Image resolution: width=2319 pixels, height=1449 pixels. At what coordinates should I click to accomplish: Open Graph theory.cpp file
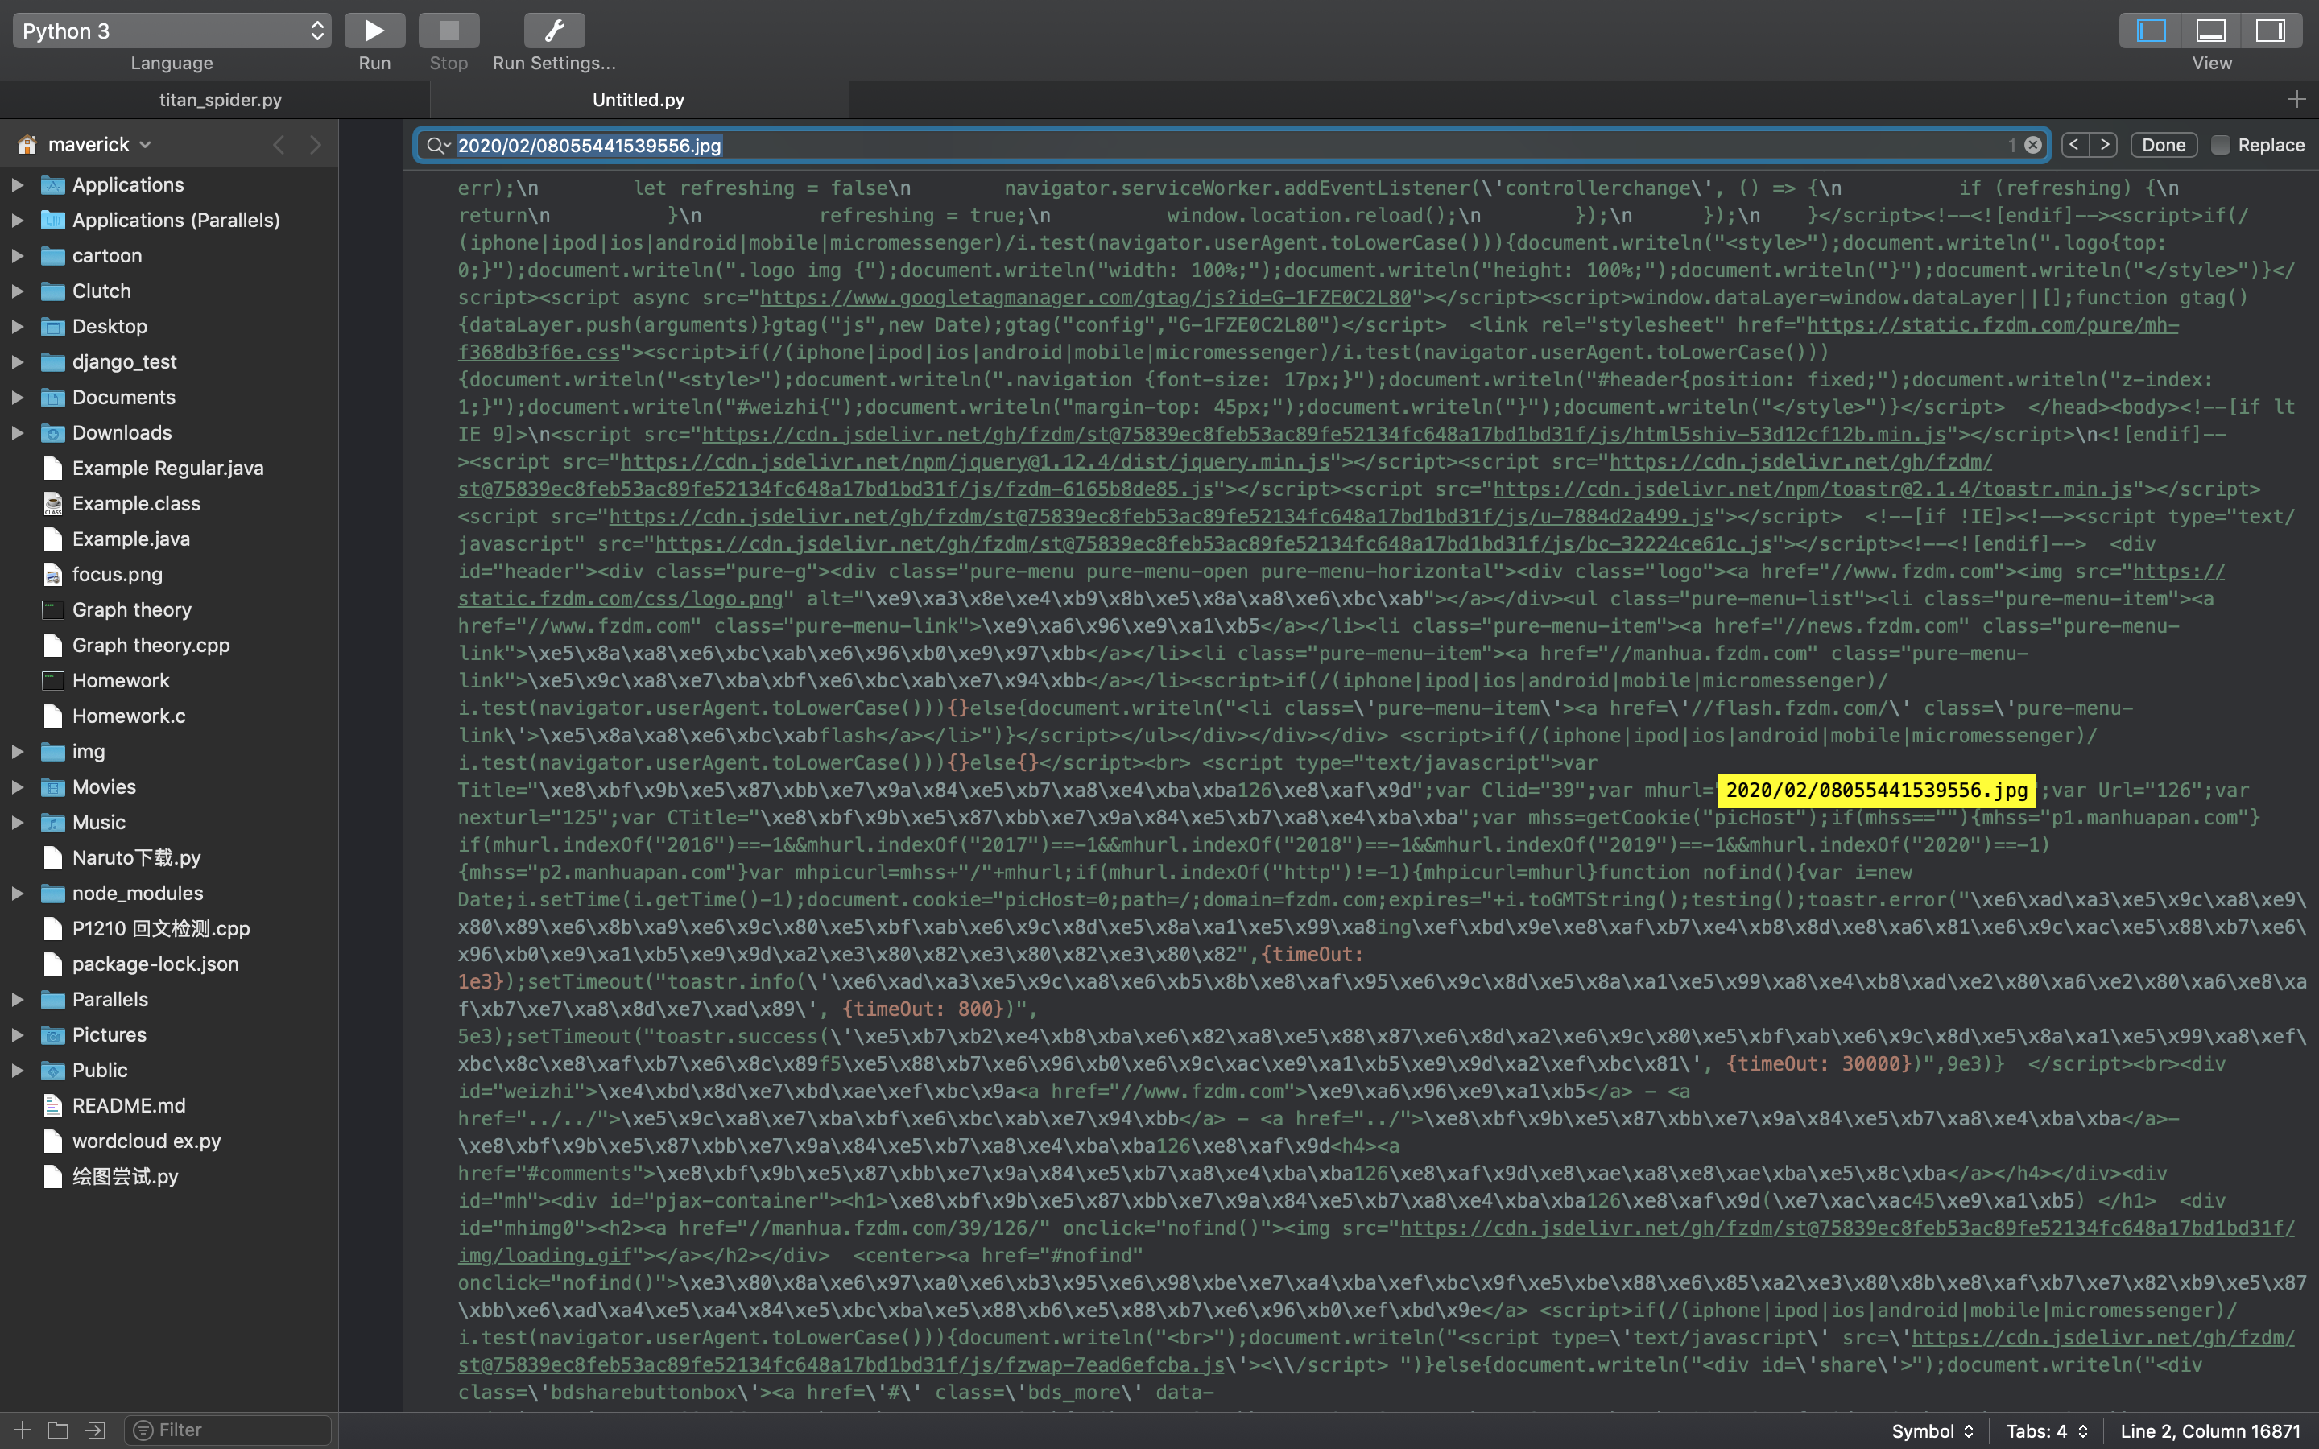click(151, 646)
